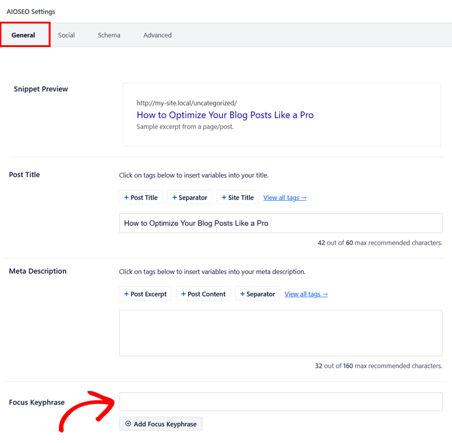Click Add Focus Keyphrase button
Viewport: 452px width, 443px height.
pos(161,424)
